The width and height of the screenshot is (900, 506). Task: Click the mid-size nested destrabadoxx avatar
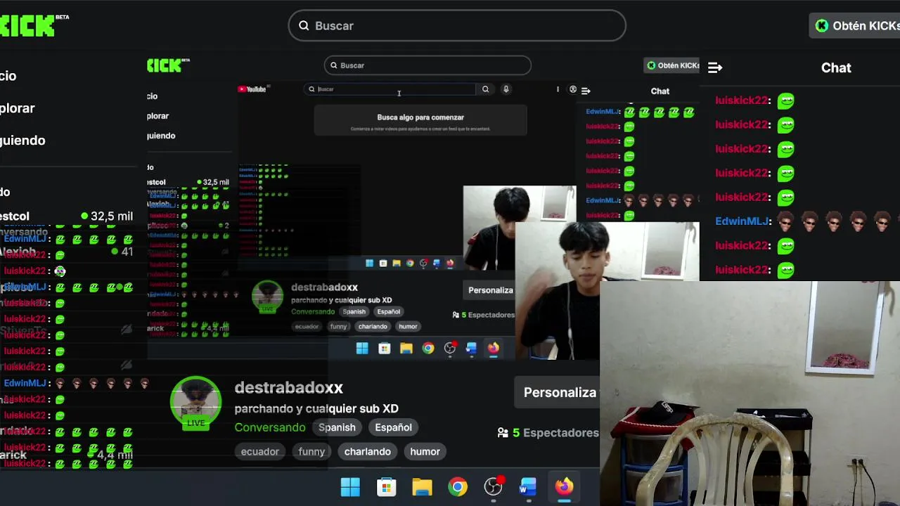click(x=267, y=297)
